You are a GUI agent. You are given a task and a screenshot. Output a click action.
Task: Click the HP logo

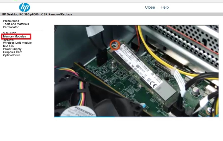pos(24,7)
